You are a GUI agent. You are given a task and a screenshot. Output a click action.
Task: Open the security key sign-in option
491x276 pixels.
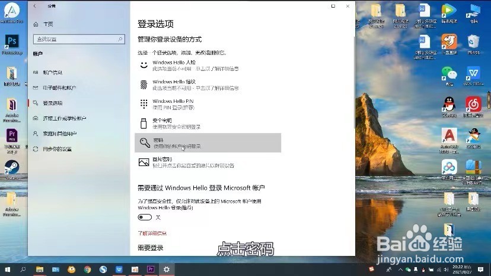click(208, 124)
